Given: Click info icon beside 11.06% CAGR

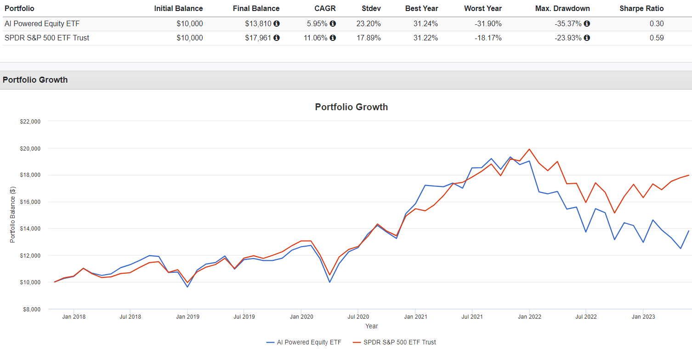Looking at the screenshot, I should click(x=333, y=38).
